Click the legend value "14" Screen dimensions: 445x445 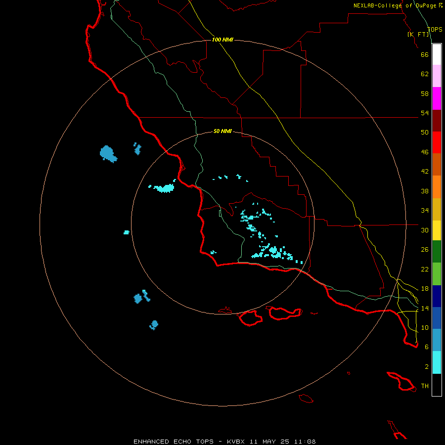pos(425,308)
